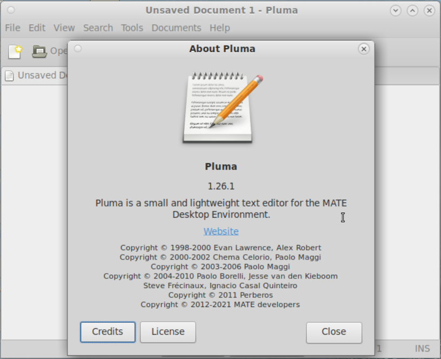Screen dimensions: 441x359
Task: Open the Search menu
Action: coord(98,28)
